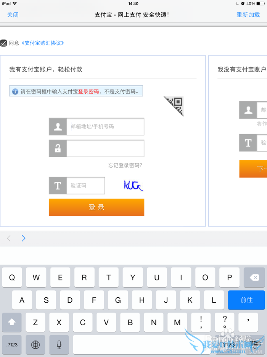This screenshot has width=267, height=357.
Task: Tap the exclamation and comma key
Action: point(201,322)
